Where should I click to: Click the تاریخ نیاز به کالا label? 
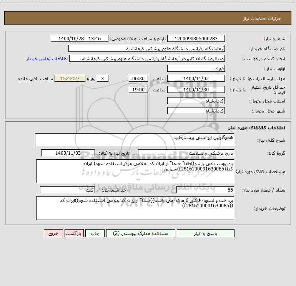click(114, 153)
